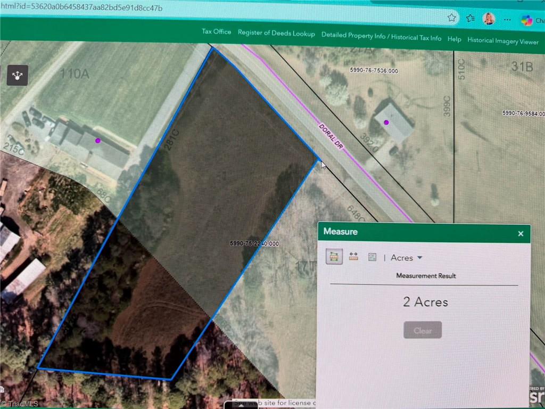Open the Help menu link
545x409 pixels.
[455, 39]
